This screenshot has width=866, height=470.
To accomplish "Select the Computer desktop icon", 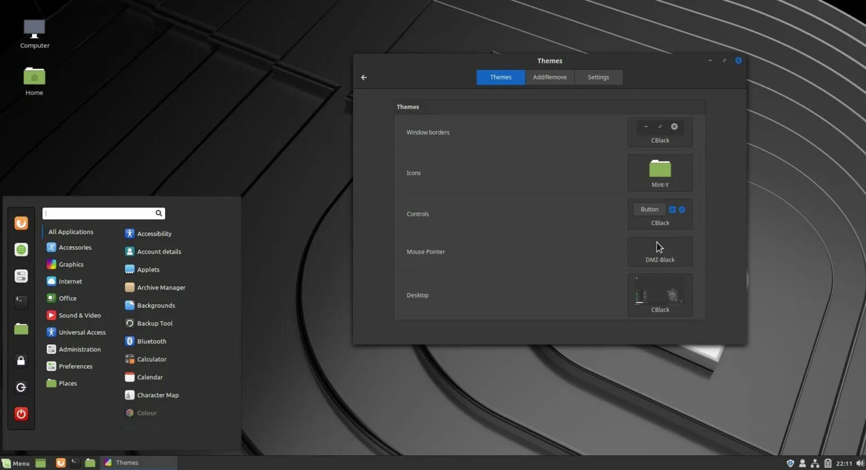I will pyautogui.click(x=34, y=34).
